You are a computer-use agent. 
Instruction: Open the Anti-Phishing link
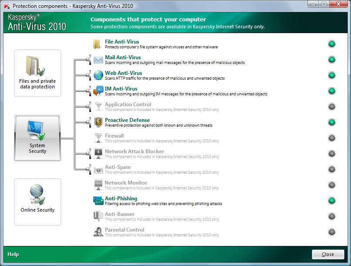(121, 198)
